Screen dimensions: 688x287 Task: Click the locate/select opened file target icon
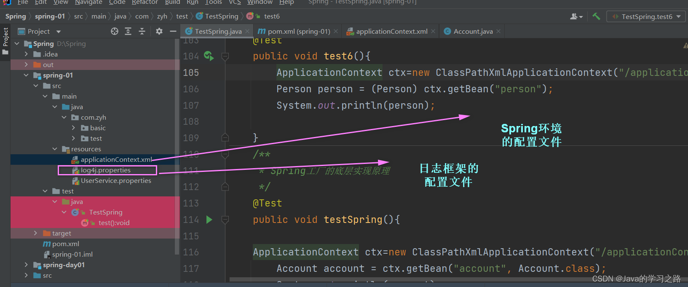[115, 31]
